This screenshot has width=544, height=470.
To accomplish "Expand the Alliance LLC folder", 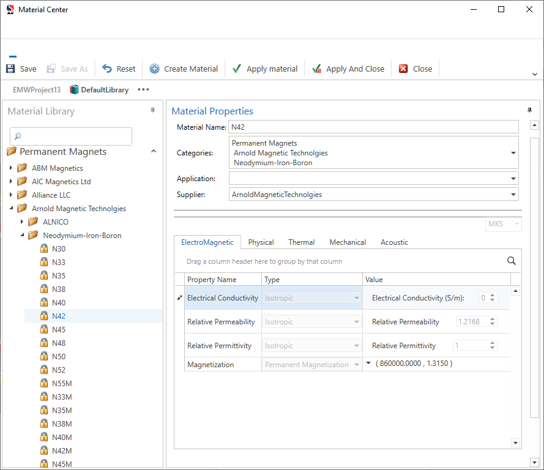I will pyautogui.click(x=11, y=195).
